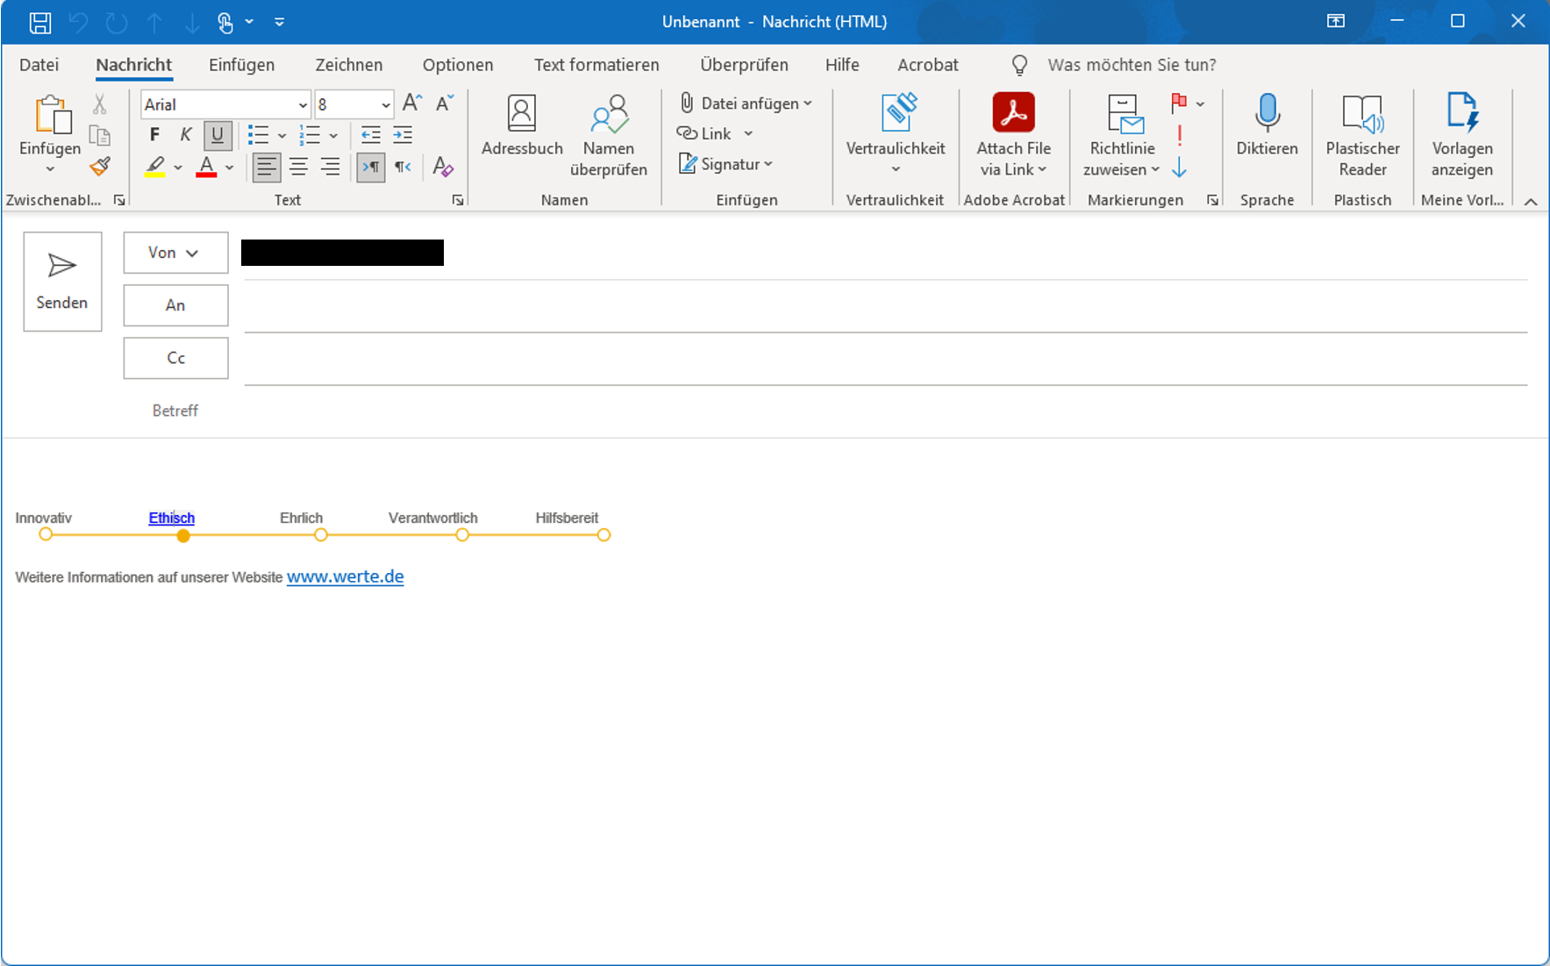Expand the numbering style dropdown arrow
Screen dimensions: 1550x966
[x=333, y=136]
